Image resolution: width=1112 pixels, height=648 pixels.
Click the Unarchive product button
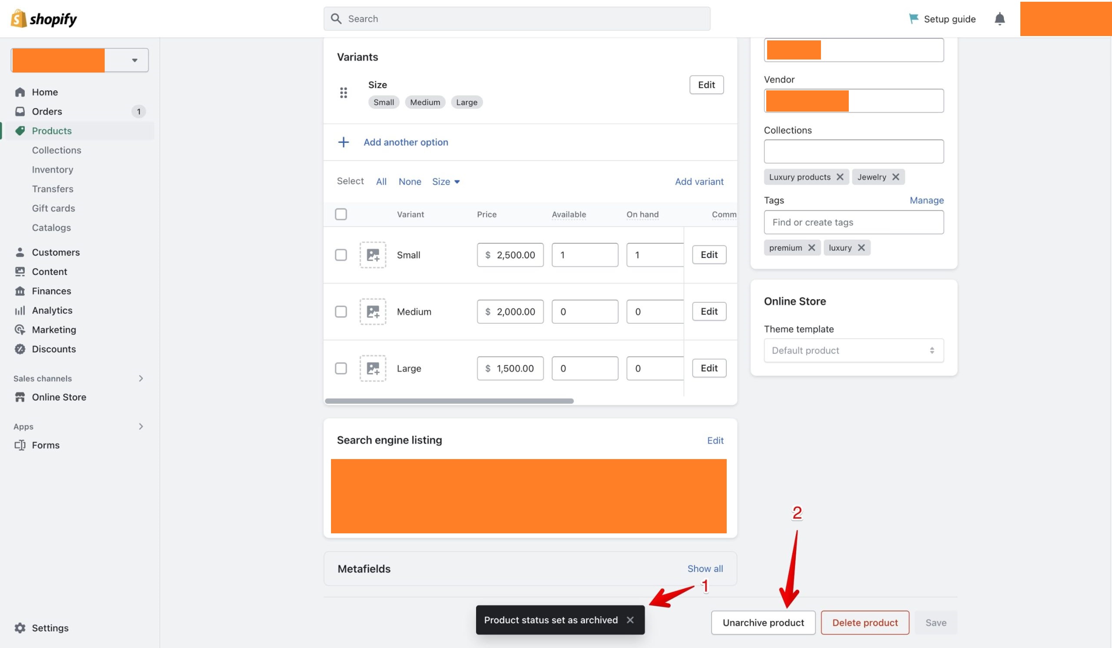(x=763, y=622)
